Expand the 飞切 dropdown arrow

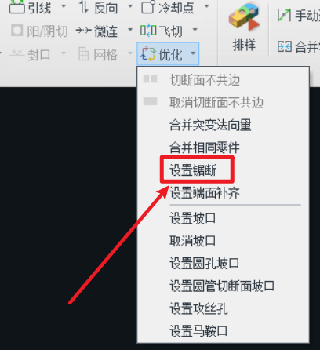coord(195,30)
